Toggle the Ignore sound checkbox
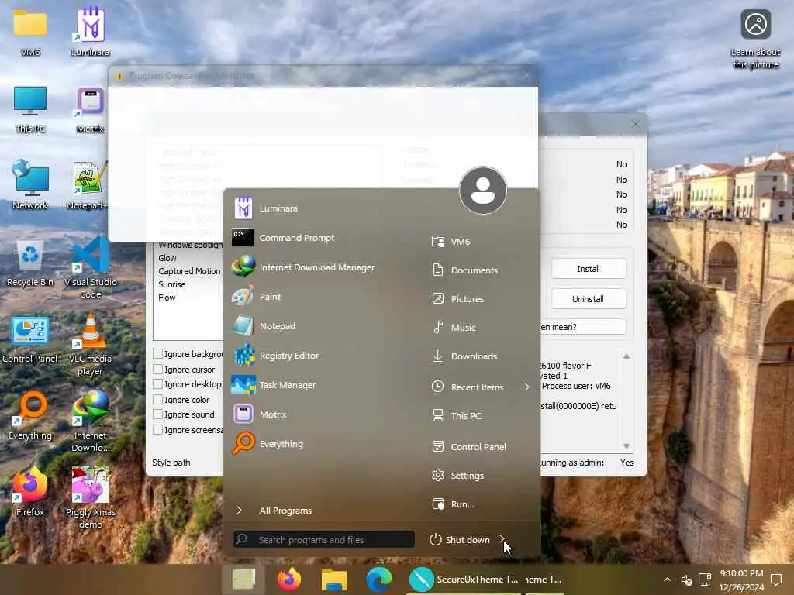The width and height of the screenshot is (794, 595). (x=158, y=414)
